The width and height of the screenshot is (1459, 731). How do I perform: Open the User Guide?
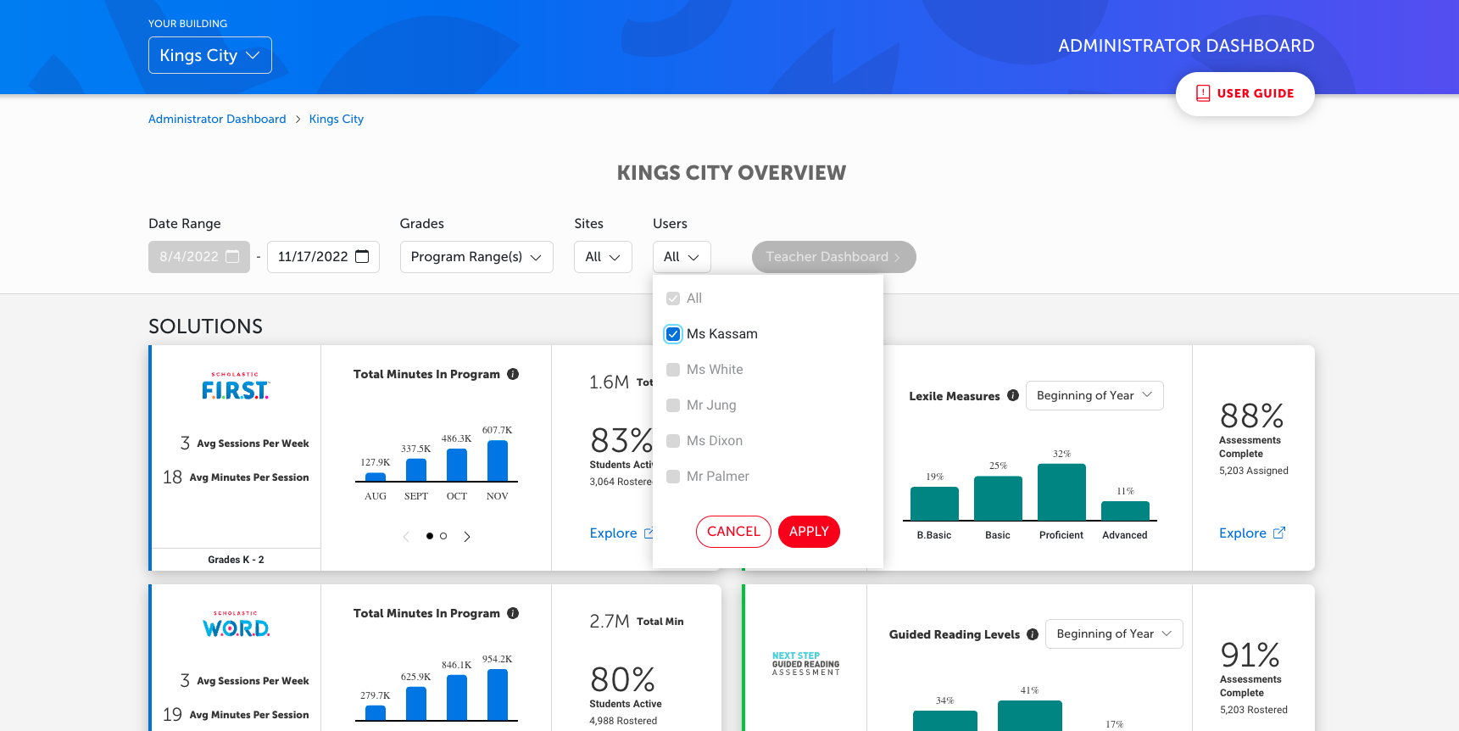pyautogui.click(x=1245, y=93)
